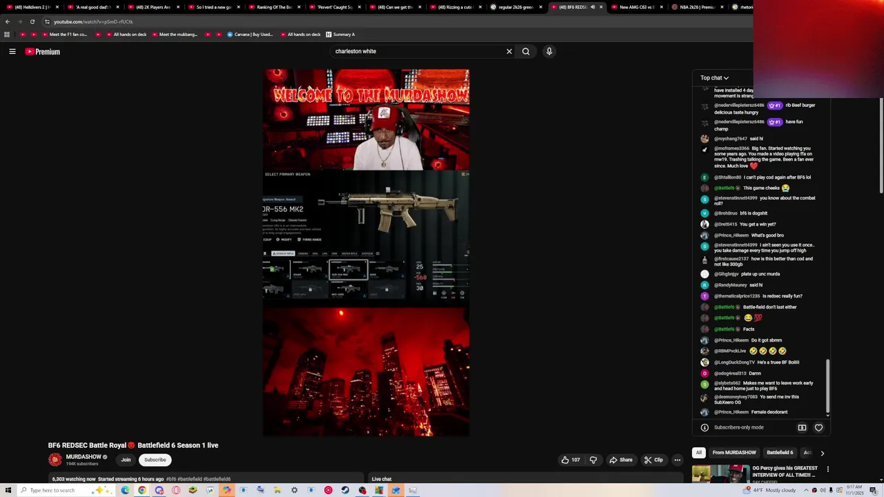Run search with the magnifier icon

526,51
